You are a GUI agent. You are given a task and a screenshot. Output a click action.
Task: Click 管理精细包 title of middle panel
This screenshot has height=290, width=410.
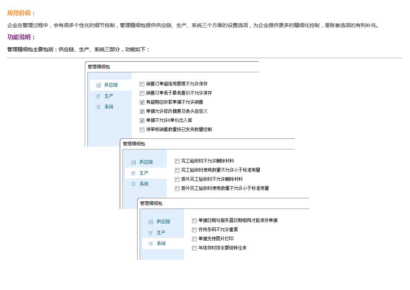(134, 144)
